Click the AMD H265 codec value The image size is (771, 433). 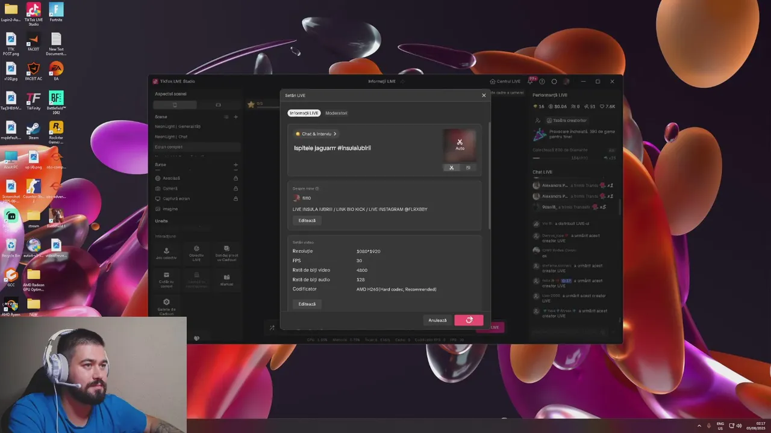[396, 289]
